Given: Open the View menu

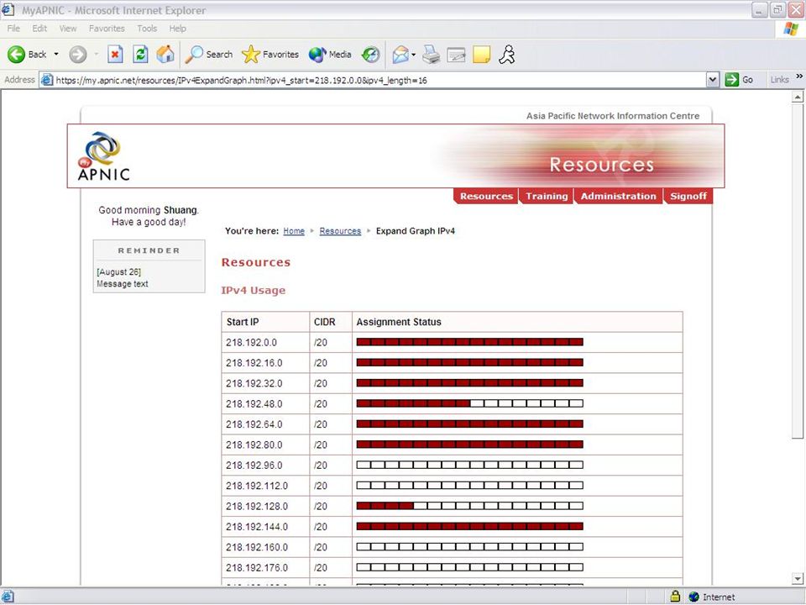Looking at the screenshot, I should [68, 29].
